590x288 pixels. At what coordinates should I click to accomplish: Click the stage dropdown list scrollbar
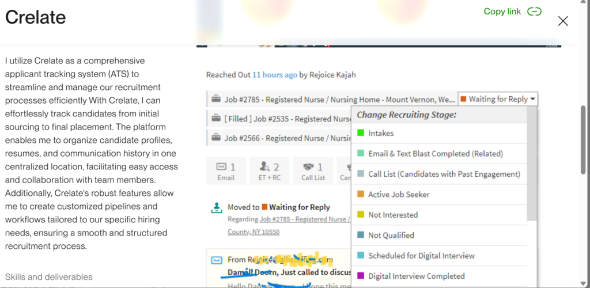pyautogui.click(x=532, y=164)
